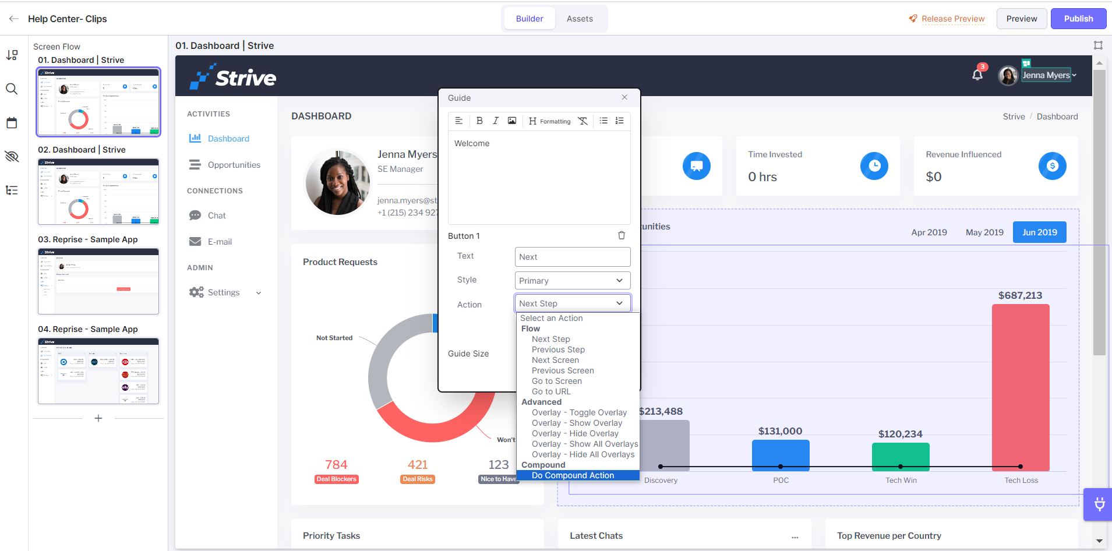Select the Jun 2019 tab

[1040, 232]
